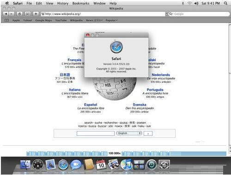Click Google search magnifier dropdown
231x175 pixels.
click(171, 14)
